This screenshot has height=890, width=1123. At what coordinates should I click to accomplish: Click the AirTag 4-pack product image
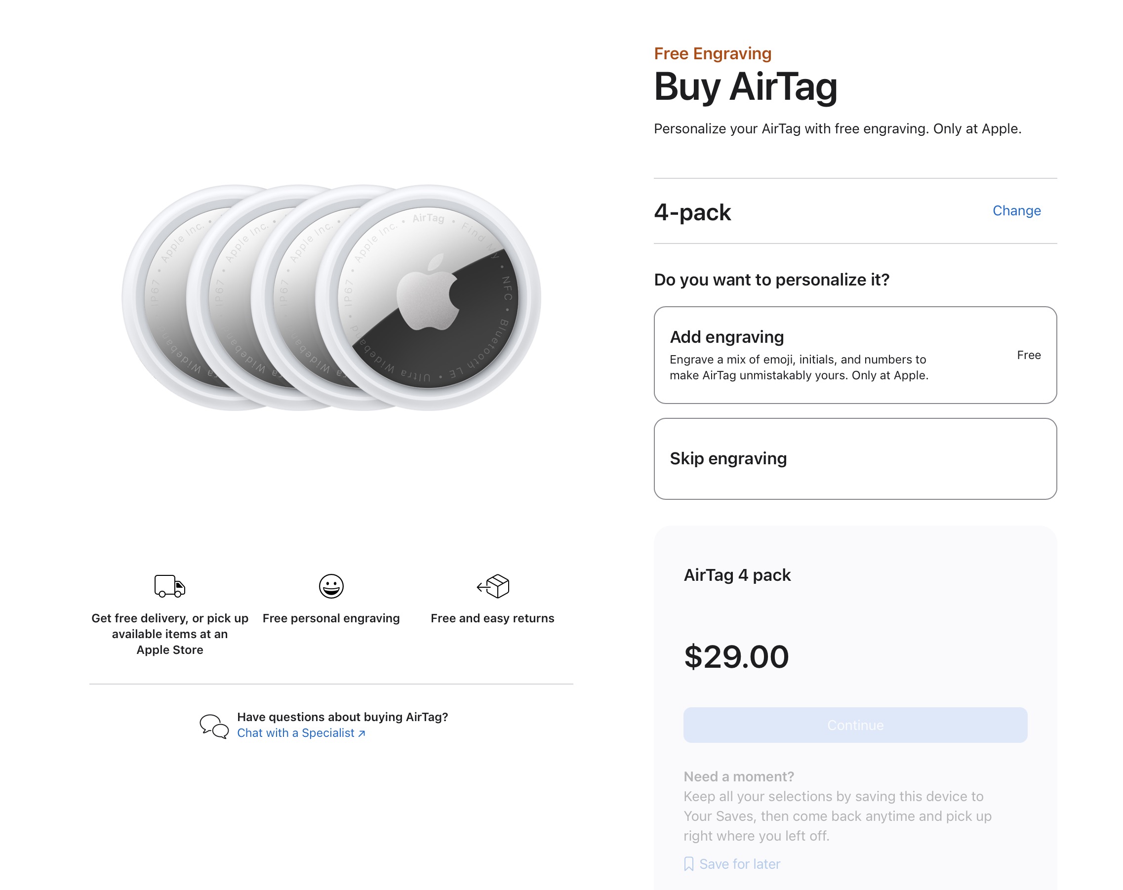tap(331, 297)
